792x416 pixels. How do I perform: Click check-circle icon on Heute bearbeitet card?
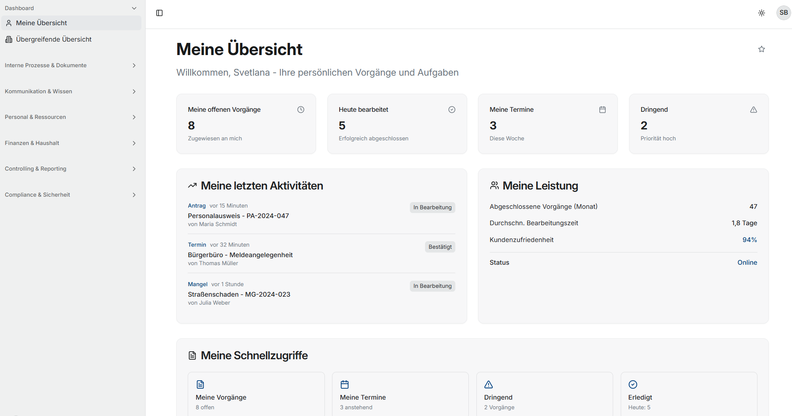click(452, 110)
